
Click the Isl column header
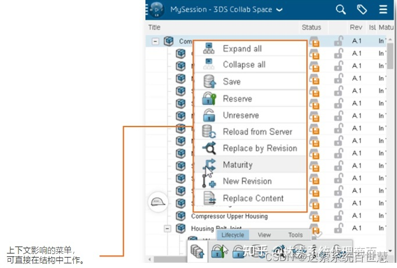click(372, 27)
